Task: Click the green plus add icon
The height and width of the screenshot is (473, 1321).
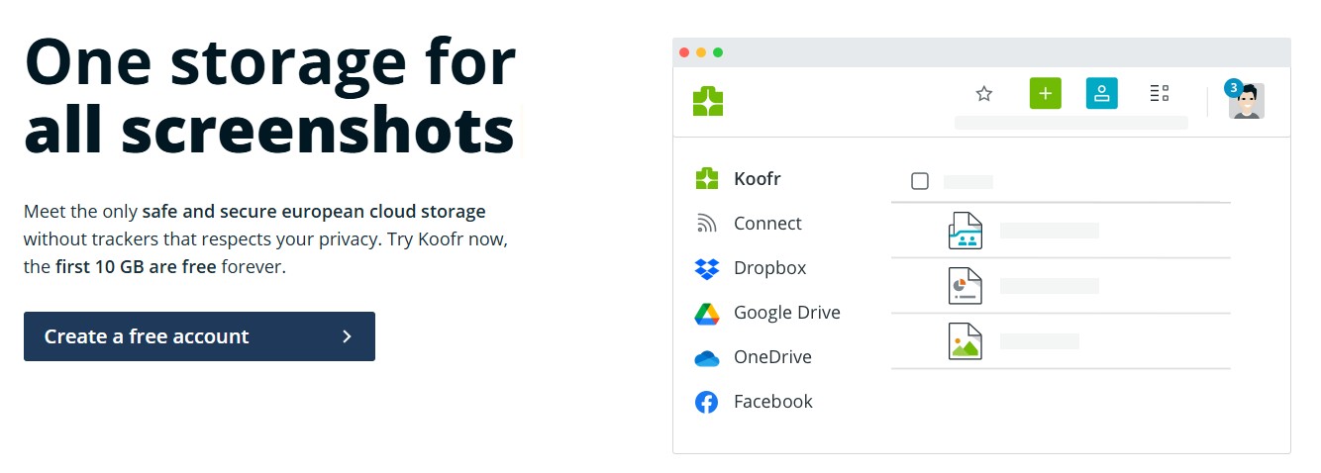Action: [1045, 94]
